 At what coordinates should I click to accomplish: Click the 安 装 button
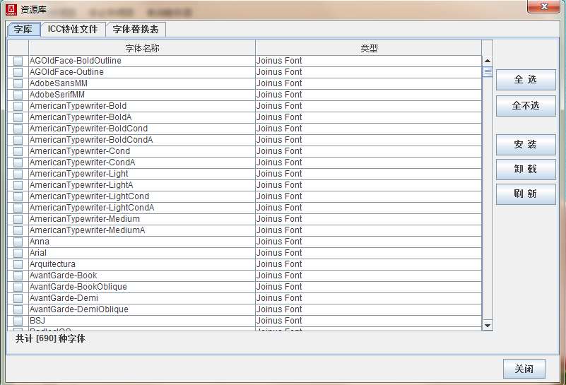click(526, 145)
